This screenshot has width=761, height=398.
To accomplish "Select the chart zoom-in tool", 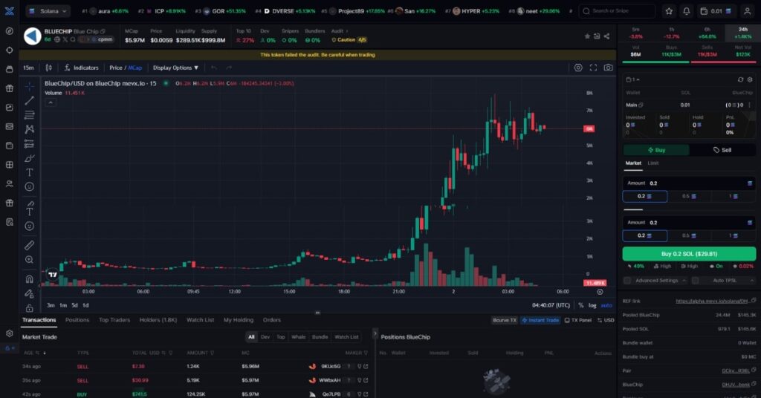I will click(x=30, y=260).
